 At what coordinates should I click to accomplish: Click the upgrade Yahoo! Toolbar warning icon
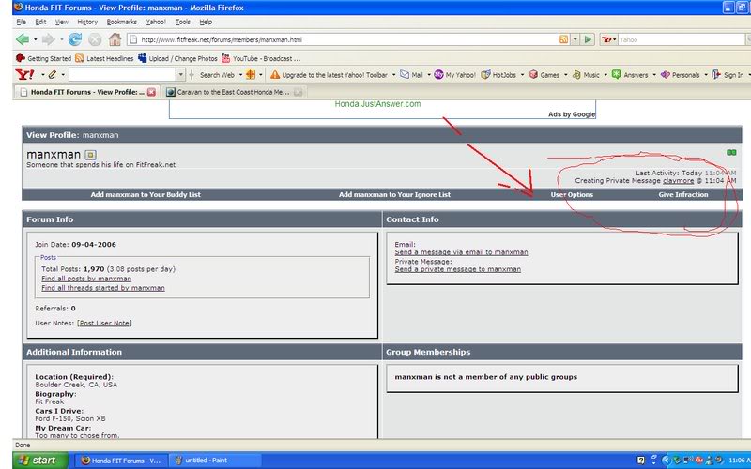pos(275,75)
